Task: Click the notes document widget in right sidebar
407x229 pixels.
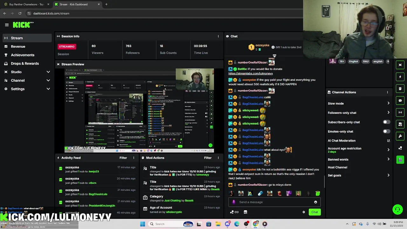Action: [400, 89]
